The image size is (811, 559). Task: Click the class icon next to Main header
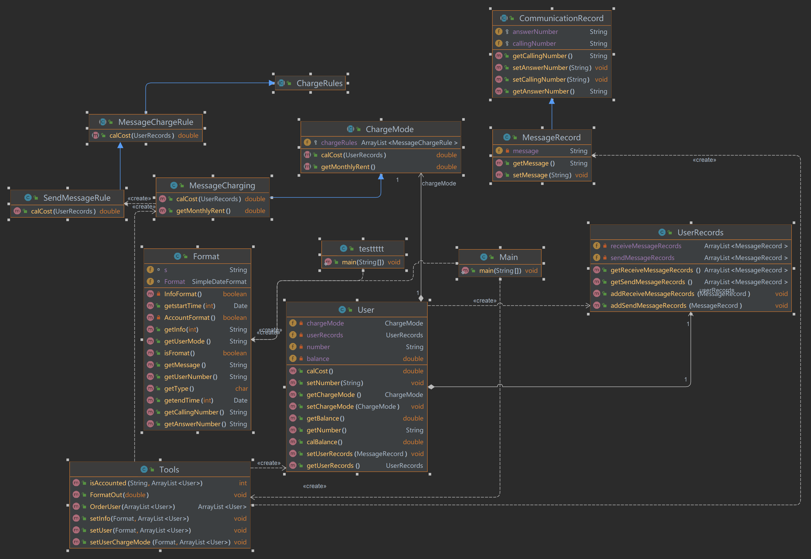click(x=484, y=257)
